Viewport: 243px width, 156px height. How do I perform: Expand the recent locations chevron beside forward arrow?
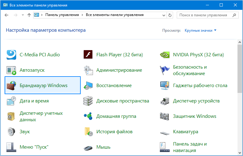(22, 15)
